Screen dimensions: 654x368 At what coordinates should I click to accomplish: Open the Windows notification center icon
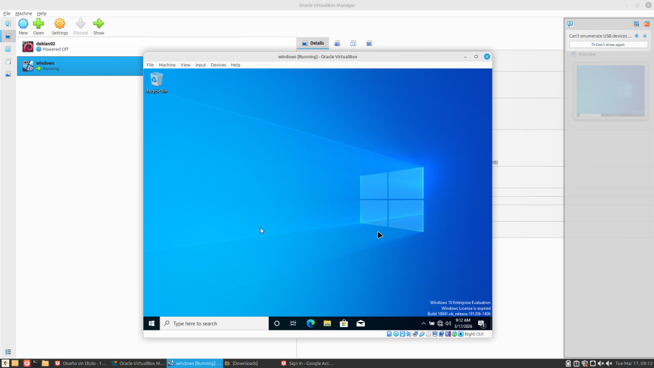coord(482,323)
